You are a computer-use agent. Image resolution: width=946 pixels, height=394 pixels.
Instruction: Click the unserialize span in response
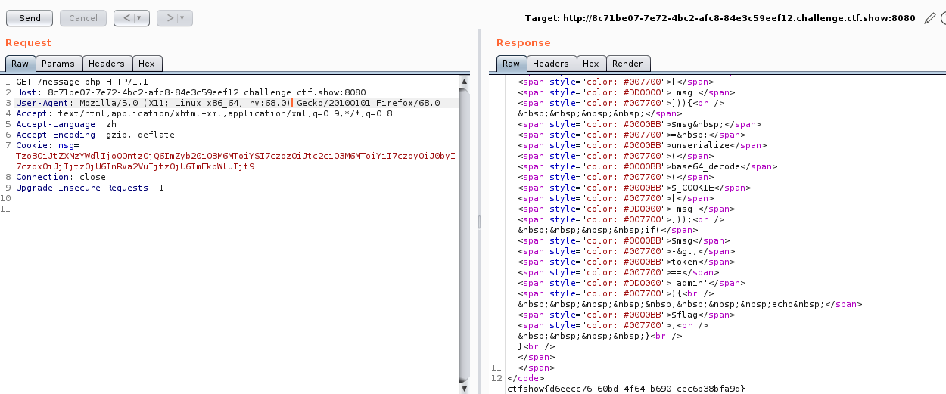coord(642,145)
